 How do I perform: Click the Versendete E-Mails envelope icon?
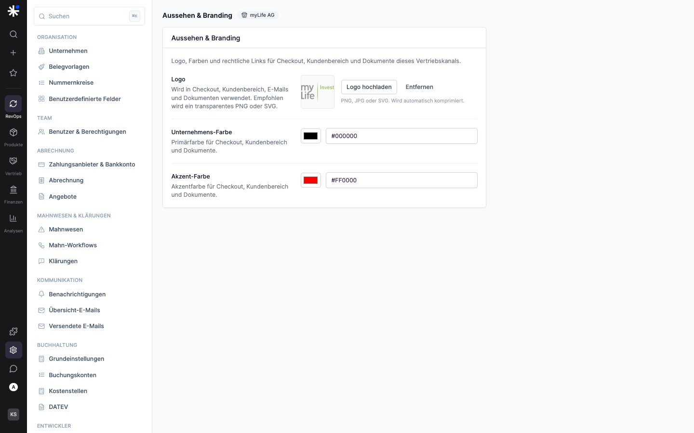41,326
